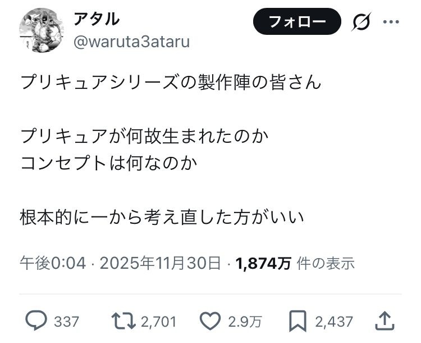Image resolution: width=421 pixels, height=343 pixels.
Task: Open the three-dot more options menu
Action: 391,22
